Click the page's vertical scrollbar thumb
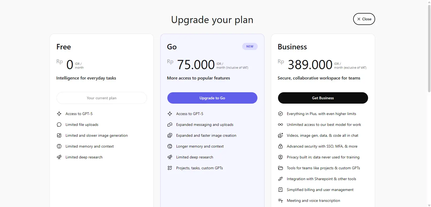Image resolution: width=431 pixels, height=207 pixels. pos(429,49)
